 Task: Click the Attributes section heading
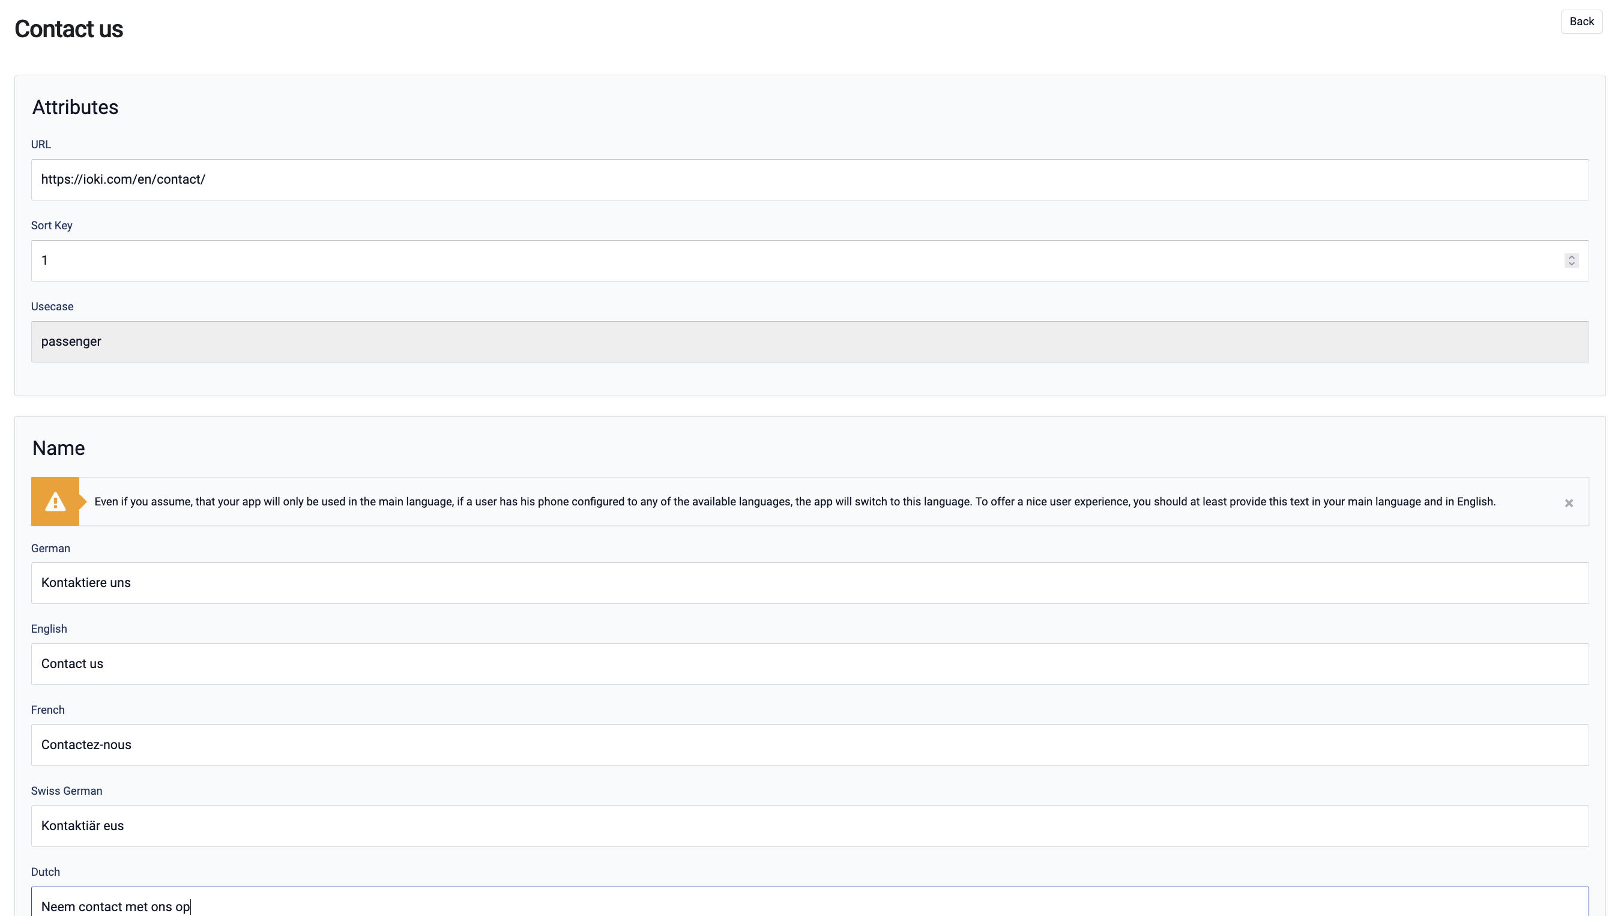75,107
